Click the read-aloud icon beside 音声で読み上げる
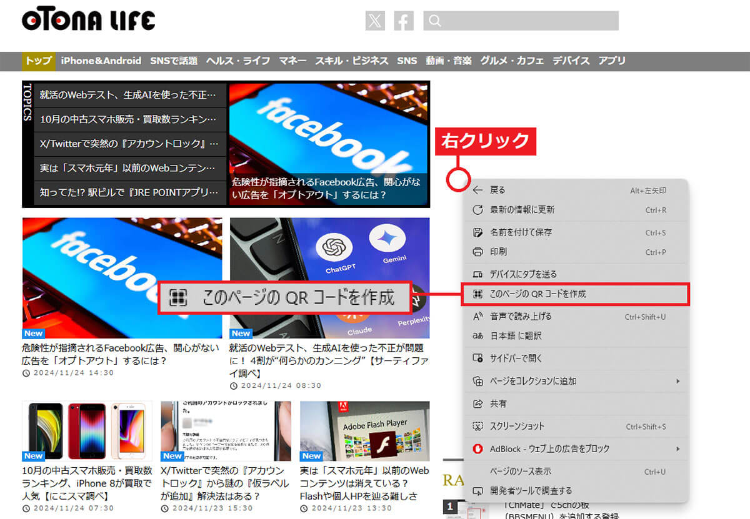Image resolution: width=750 pixels, height=519 pixels. coord(478,316)
